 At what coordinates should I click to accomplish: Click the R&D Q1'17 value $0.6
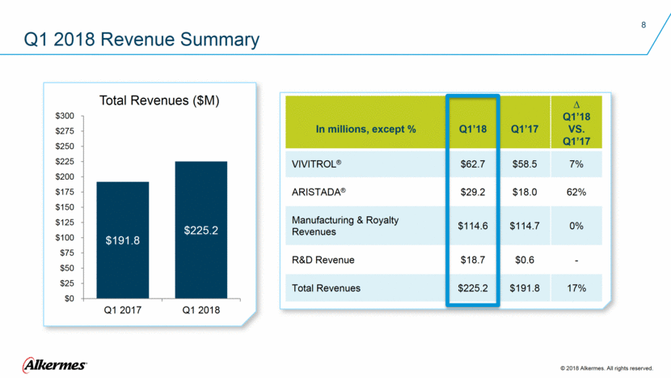click(525, 260)
